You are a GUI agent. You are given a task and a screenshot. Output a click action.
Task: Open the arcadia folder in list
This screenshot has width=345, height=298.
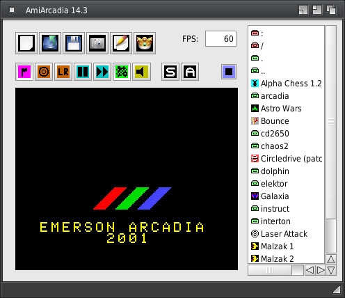click(x=286, y=96)
